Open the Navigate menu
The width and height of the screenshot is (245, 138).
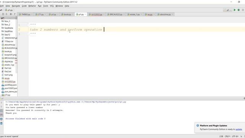click(16, 6)
